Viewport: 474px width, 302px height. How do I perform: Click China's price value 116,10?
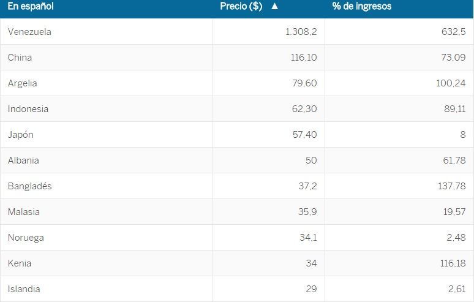tap(304, 58)
